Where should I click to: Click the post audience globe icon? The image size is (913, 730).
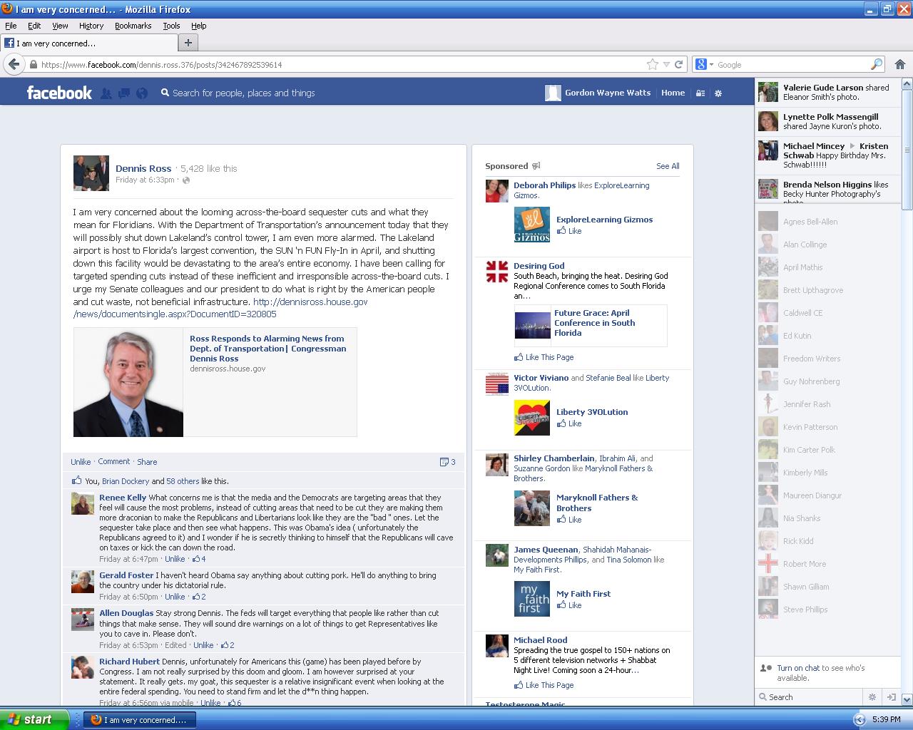coord(186,180)
